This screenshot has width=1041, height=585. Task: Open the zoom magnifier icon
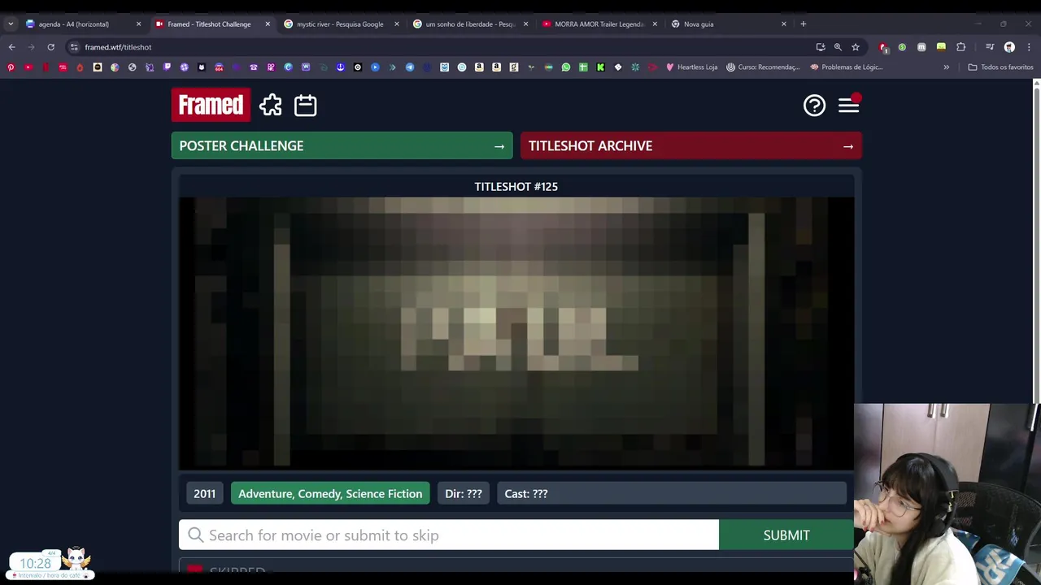(x=838, y=47)
